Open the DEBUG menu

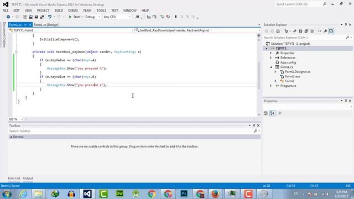(73, 11)
